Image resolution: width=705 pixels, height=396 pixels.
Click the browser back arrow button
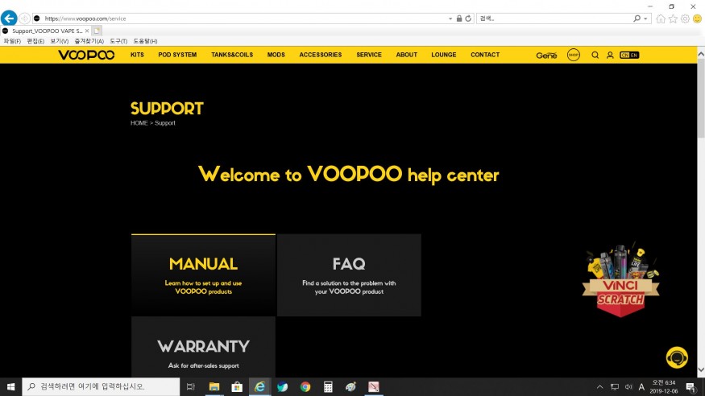click(9, 18)
